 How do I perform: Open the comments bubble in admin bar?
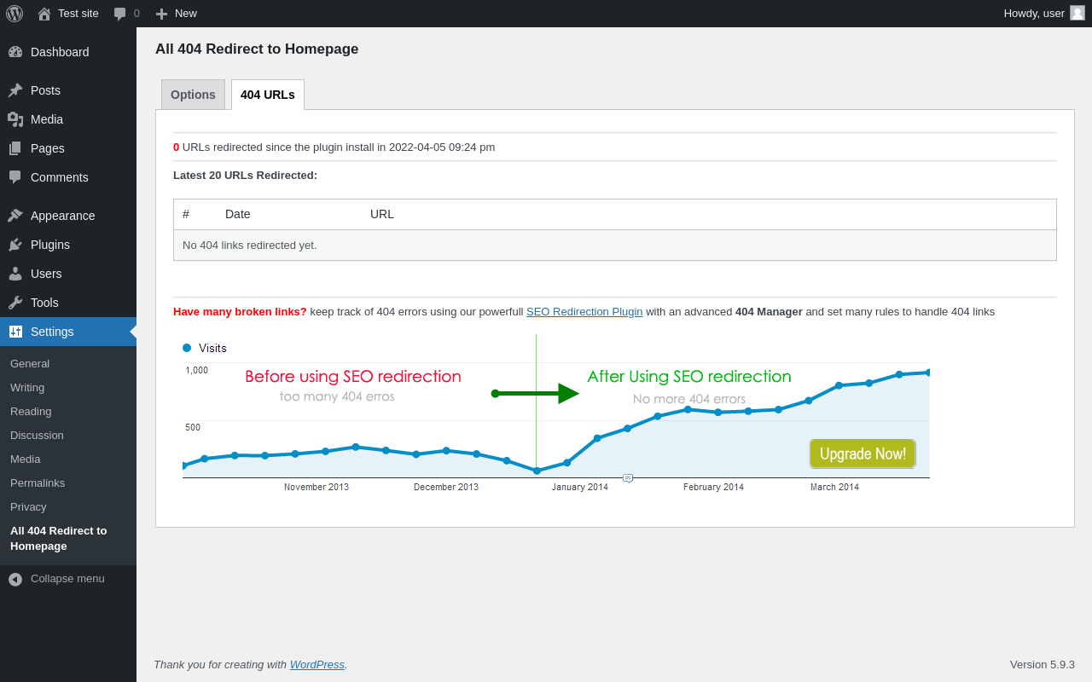pyautogui.click(x=120, y=14)
